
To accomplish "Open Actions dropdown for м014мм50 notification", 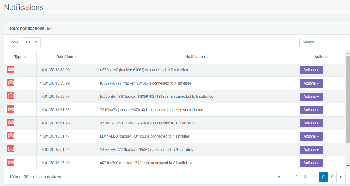I will pyautogui.click(x=312, y=136).
